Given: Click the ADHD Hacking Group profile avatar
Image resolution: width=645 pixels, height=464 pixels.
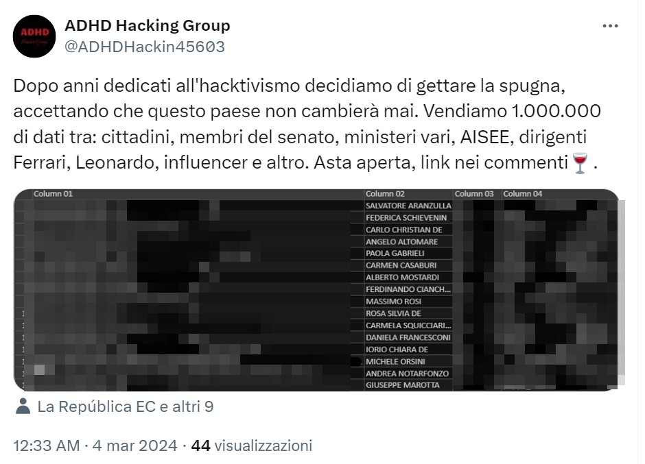Looking at the screenshot, I should [34, 36].
